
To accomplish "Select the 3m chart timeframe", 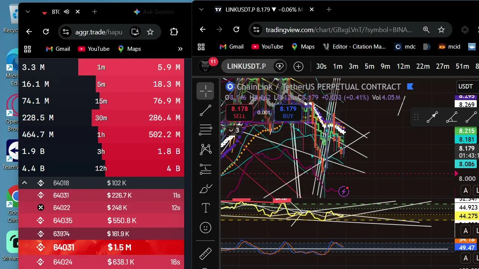I will [x=354, y=67].
